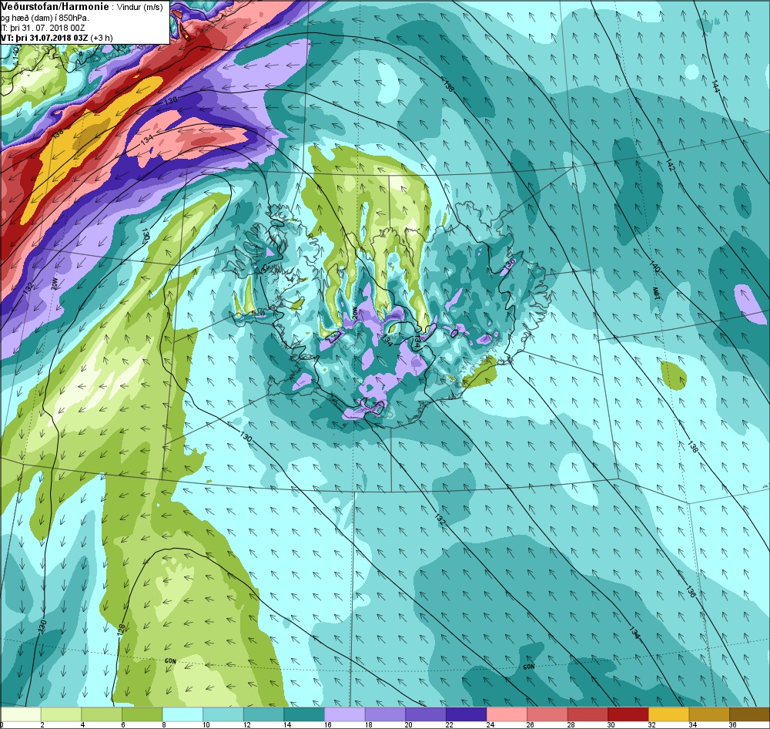Select the 26–28 m/s salmon legend swatch
The width and height of the screenshot is (770, 729).
coord(547,714)
